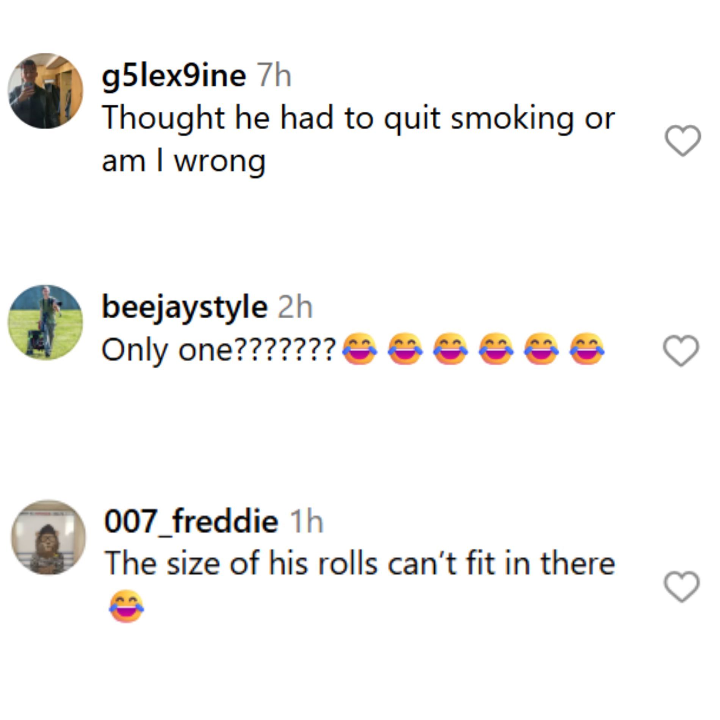Like 007_freddie's comment about rolls
720x720 pixels.
click(x=681, y=587)
